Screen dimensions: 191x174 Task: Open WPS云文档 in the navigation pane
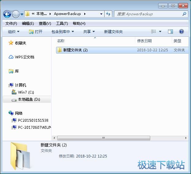tap(25, 57)
